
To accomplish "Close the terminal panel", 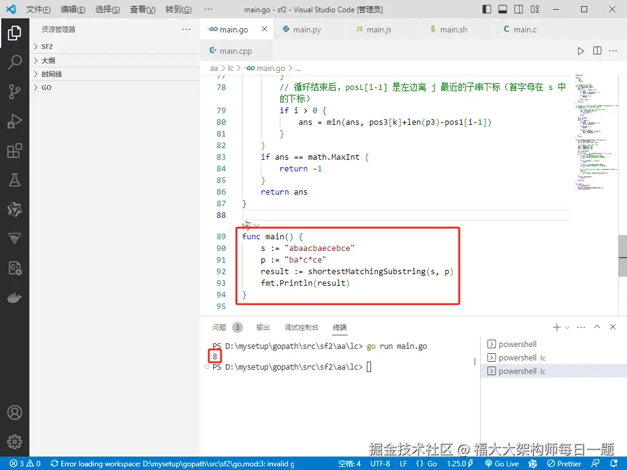I will click(613, 327).
